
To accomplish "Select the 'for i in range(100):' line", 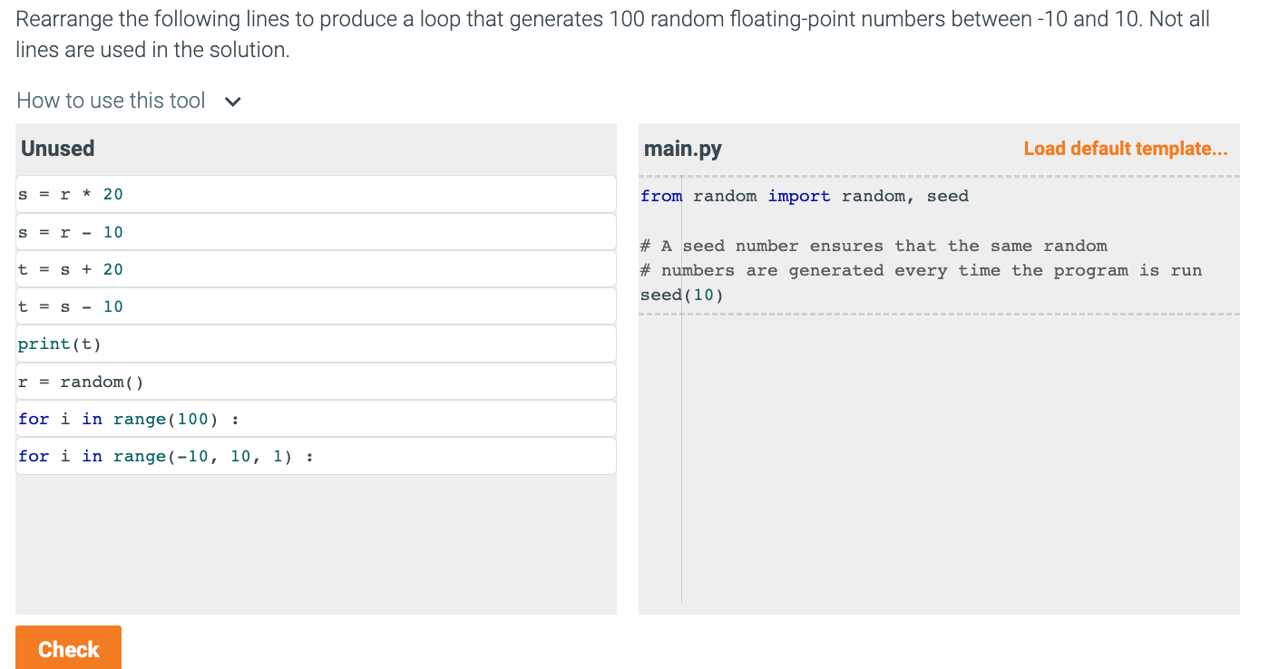I will (315, 418).
